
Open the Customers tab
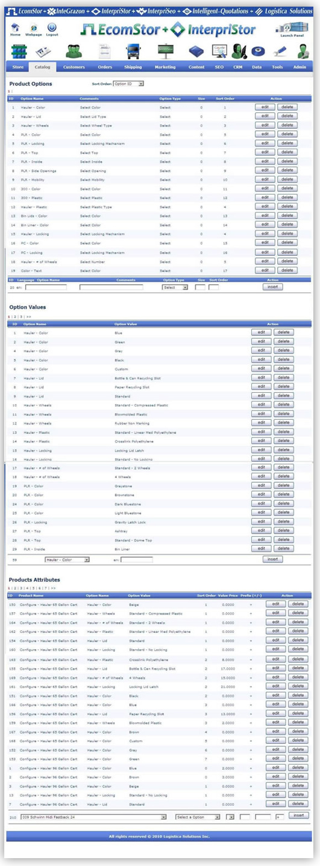74,67
